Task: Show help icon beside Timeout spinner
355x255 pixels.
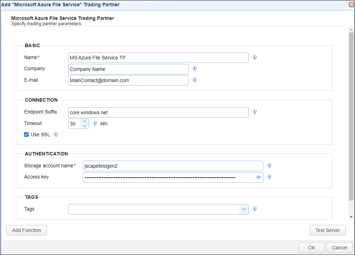Action: click(x=95, y=123)
